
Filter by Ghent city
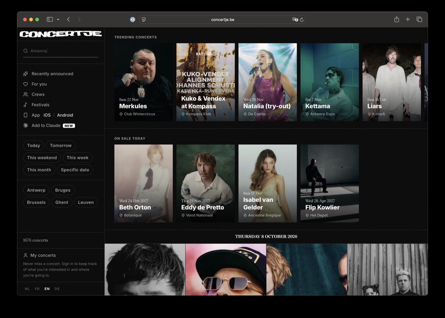point(62,203)
